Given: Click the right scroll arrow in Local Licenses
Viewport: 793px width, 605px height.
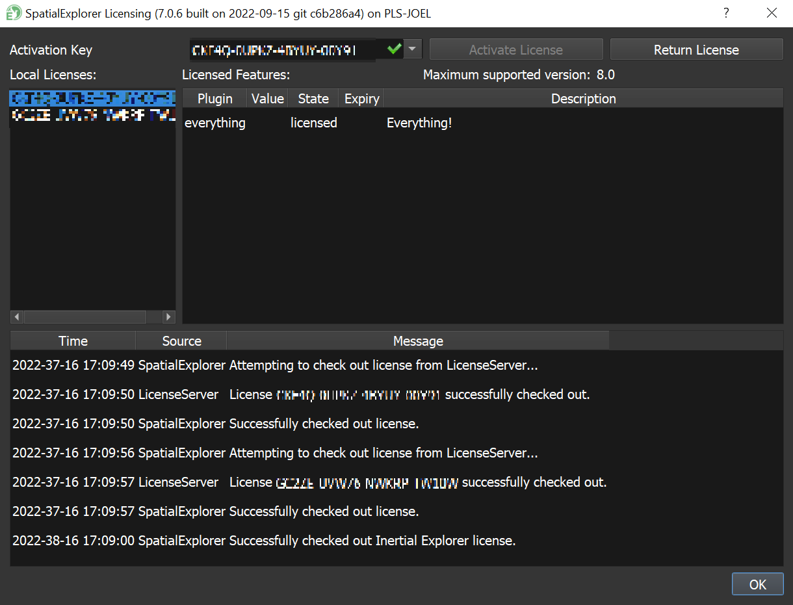Looking at the screenshot, I should click(x=168, y=317).
